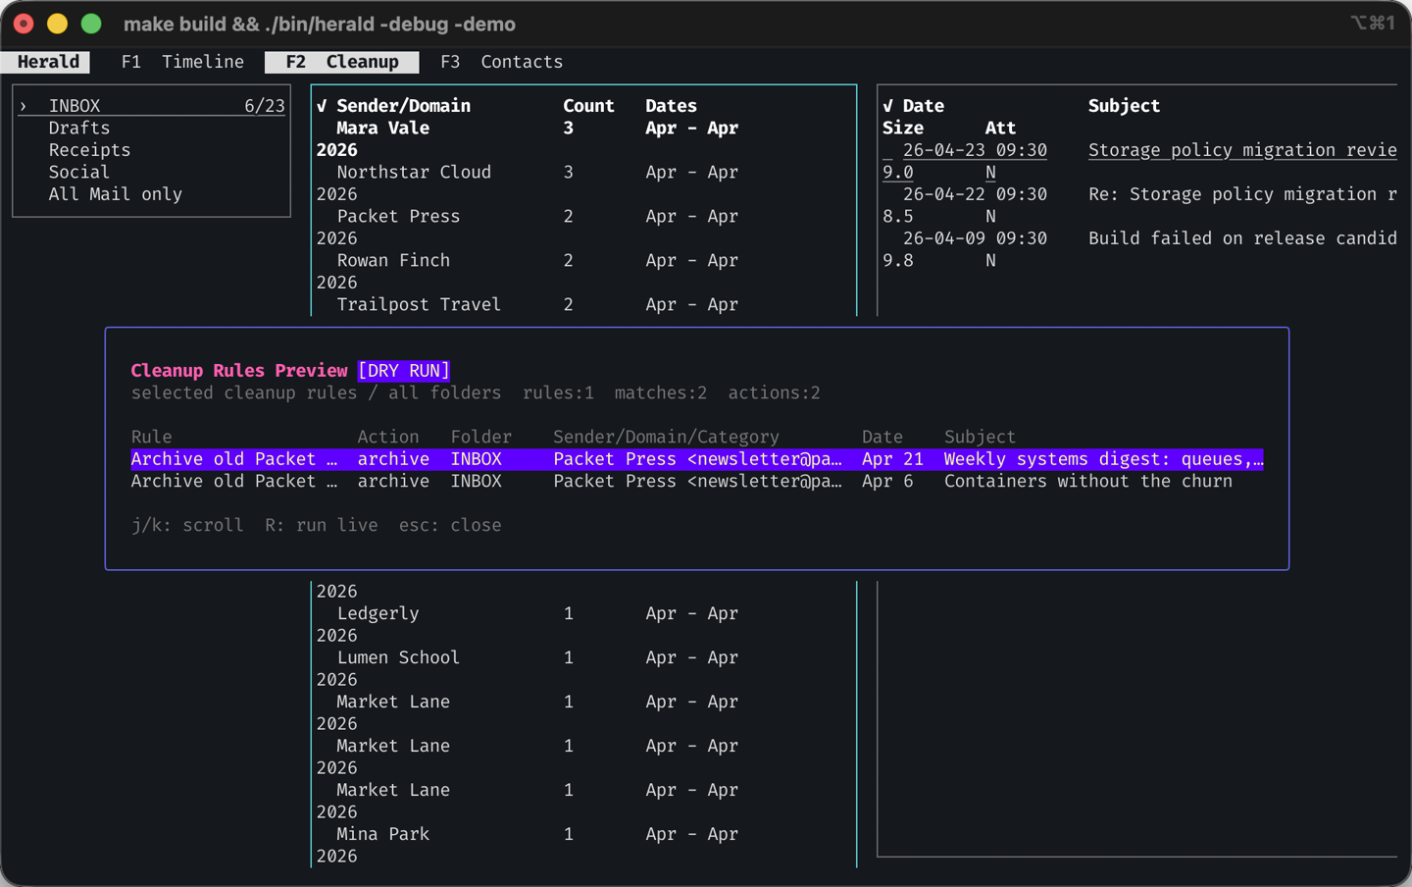1412x887 pixels.
Task: Click the actions:2 summary counter
Action: (x=774, y=392)
